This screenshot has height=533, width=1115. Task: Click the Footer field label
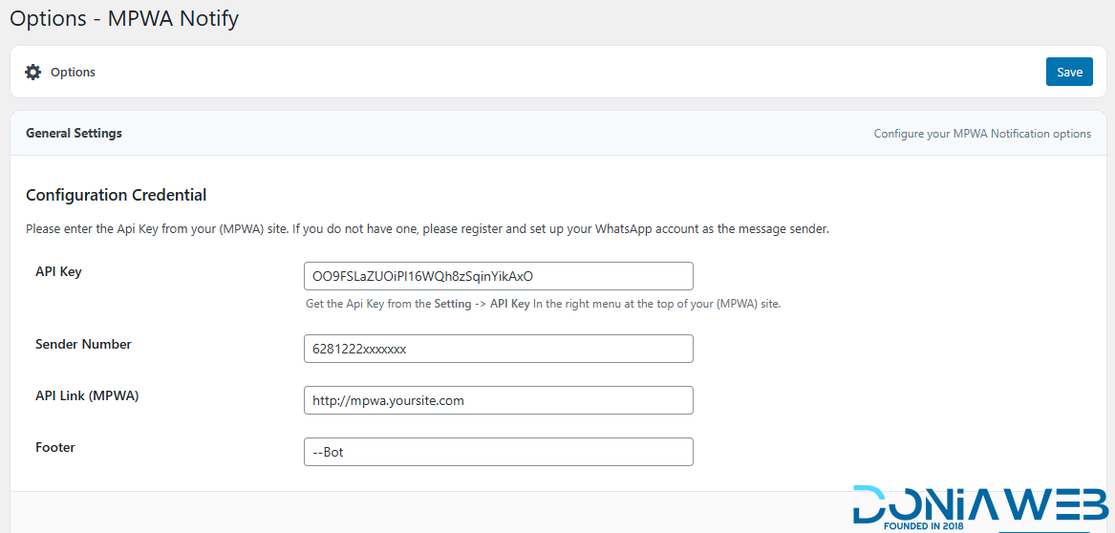(x=54, y=447)
